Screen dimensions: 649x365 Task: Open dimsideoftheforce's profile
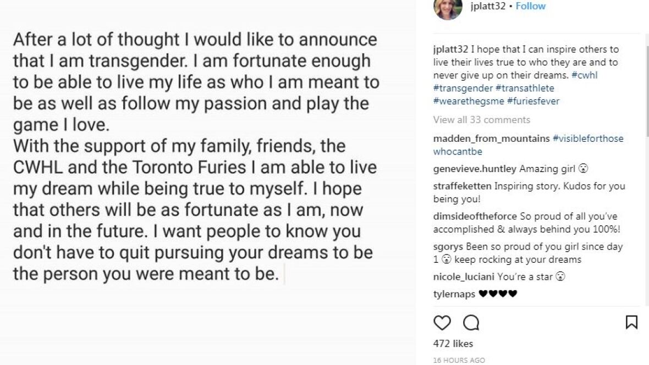475,217
